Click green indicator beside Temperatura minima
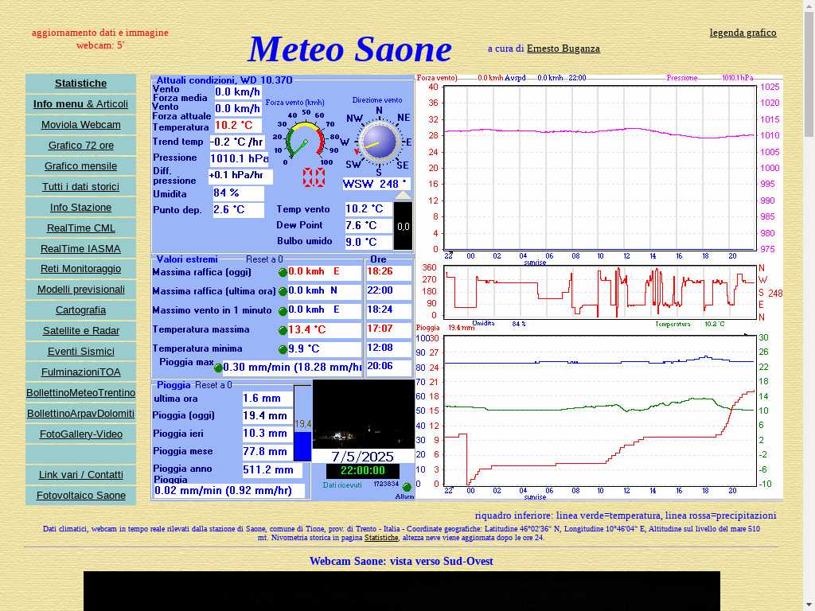The width and height of the screenshot is (815, 611). point(283,349)
